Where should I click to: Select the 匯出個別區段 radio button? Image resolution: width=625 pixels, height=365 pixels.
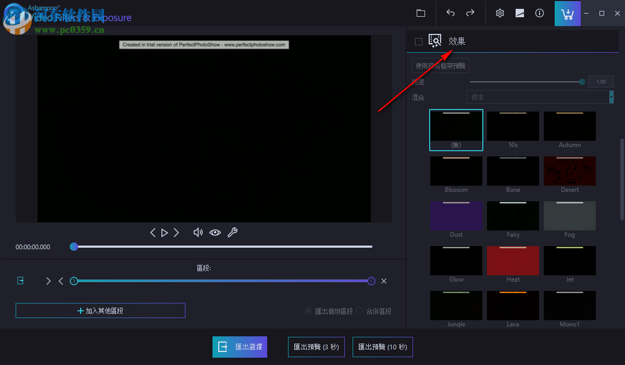click(307, 311)
